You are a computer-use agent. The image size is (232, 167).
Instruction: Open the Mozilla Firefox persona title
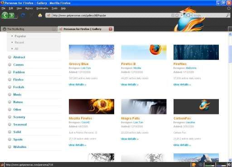(81, 118)
